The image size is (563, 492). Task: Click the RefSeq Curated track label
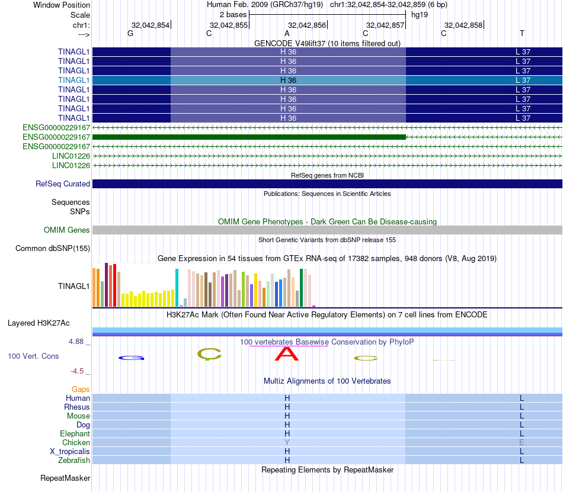[x=62, y=184]
